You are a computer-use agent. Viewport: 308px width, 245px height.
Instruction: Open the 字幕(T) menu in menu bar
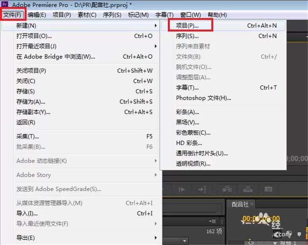[x=164, y=15]
